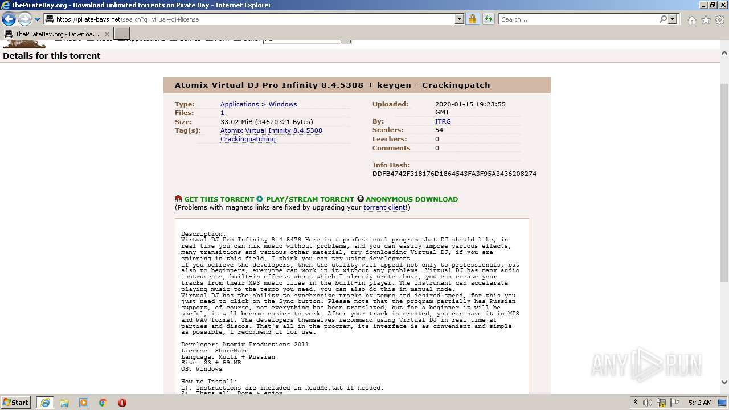The width and height of the screenshot is (729, 410).
Task: Click the size value 33.02 MiB
Action: pos(267,122)
